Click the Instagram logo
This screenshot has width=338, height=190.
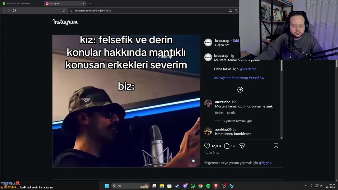(x=65, y=22)
